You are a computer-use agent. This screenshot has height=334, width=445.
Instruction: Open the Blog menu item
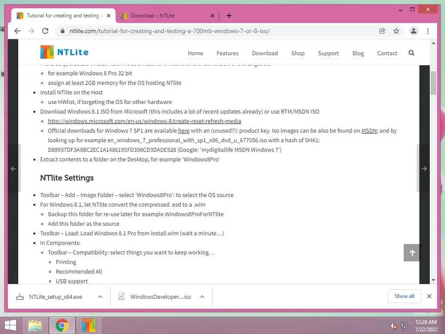point(358,53)
